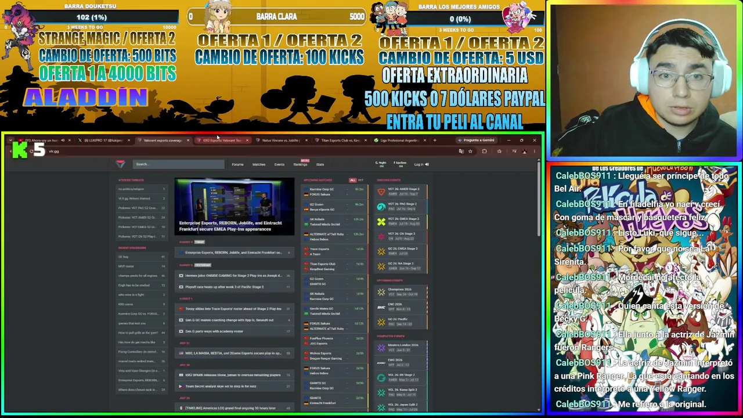This screenshot has width=743, height=418.
Task: Switch to the Liga Profesional Argentina tab
Action: click(x=399, y=140)
